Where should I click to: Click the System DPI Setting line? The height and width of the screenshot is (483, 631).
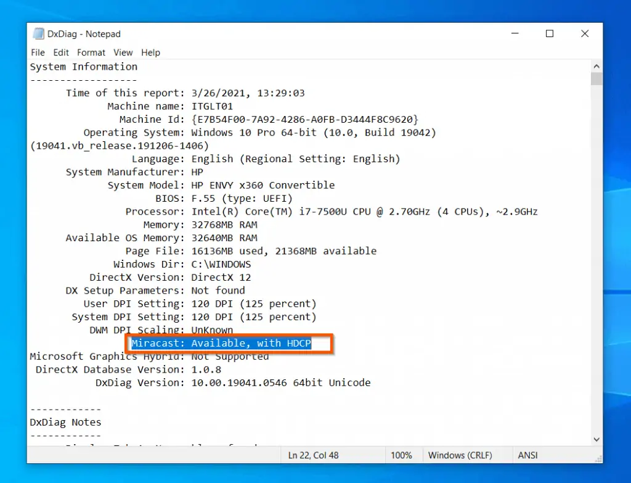pyautogui.click(x=194, y=317)
